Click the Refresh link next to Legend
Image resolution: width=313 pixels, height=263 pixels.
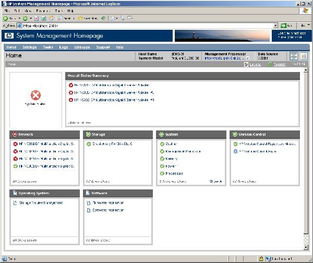(x=279, y=64)
